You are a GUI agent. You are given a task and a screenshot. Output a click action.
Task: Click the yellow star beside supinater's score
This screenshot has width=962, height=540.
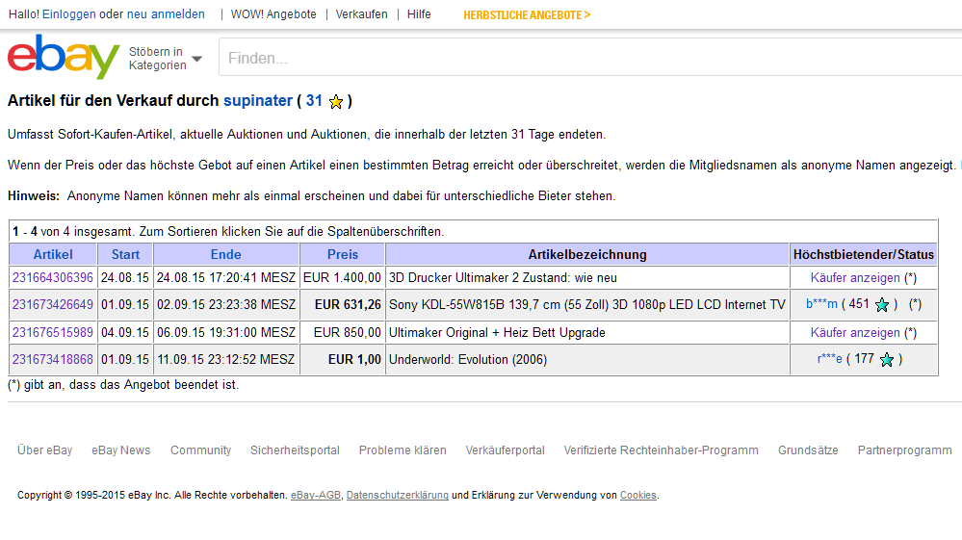(336, 101)
